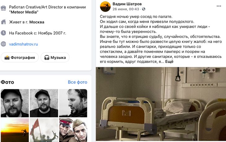Open the side-profile portrait thumbnail
Image resolution: width=226 pixels, height=142 pixels.
(x=73, y=103)
